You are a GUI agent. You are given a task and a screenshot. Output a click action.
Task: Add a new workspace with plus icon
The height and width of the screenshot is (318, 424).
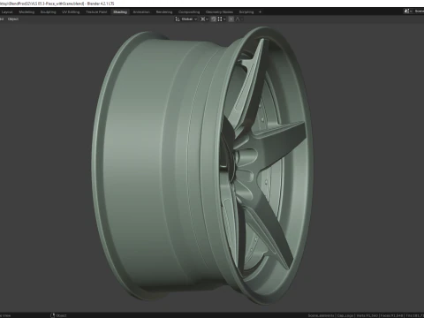click(260, 12)
